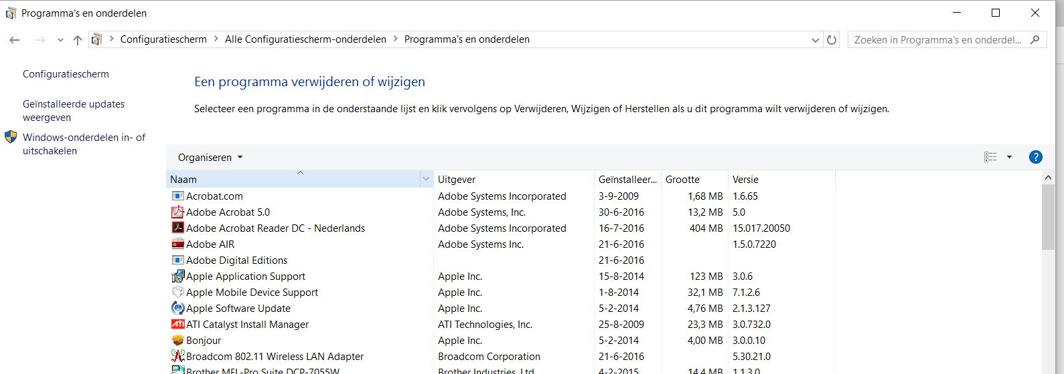Open the help question mark icon
The width and height of the screenshot is (1064, 374).
1035,157
